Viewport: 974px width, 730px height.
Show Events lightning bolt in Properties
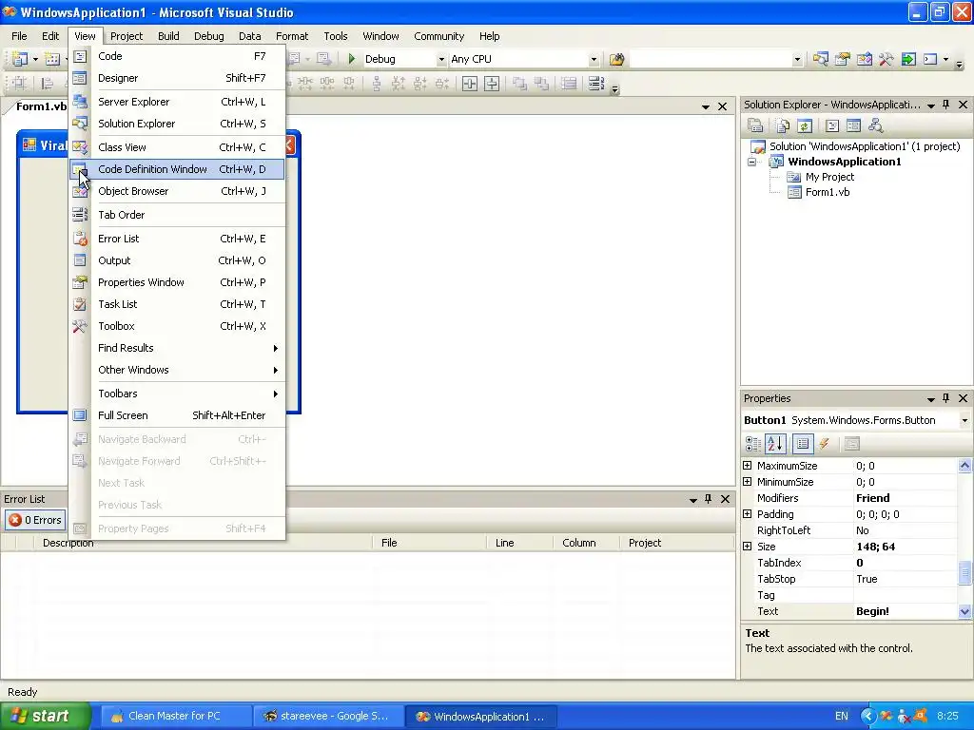pyautogui.click(x=825, y=444)
